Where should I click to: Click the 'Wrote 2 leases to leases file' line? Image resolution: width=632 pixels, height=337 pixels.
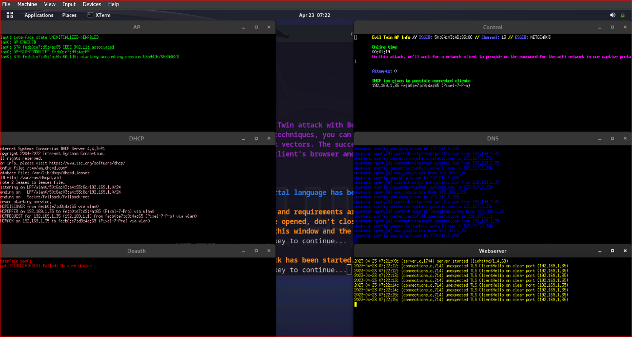pyautogui.click(x=32, y=182)
